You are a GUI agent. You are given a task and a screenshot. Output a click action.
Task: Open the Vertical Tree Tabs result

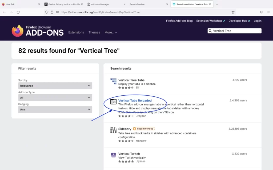point(131,80)
